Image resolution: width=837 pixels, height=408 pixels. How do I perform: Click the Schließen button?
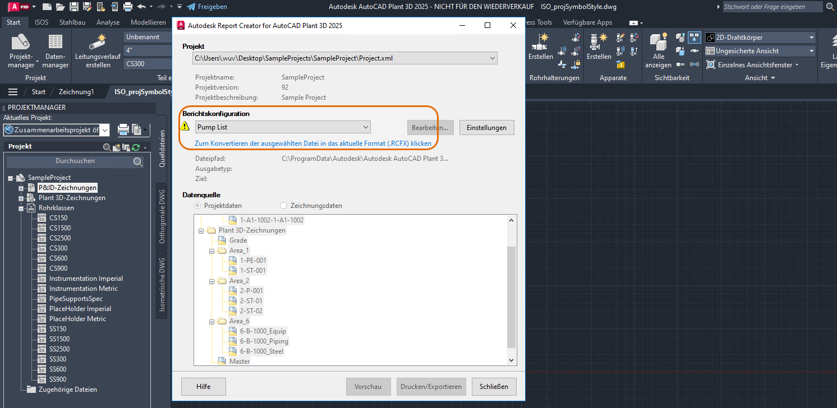pyautogui.click(x=494, y=387)
